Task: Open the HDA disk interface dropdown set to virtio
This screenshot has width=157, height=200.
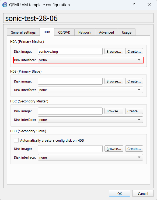Action: [90, 60]
